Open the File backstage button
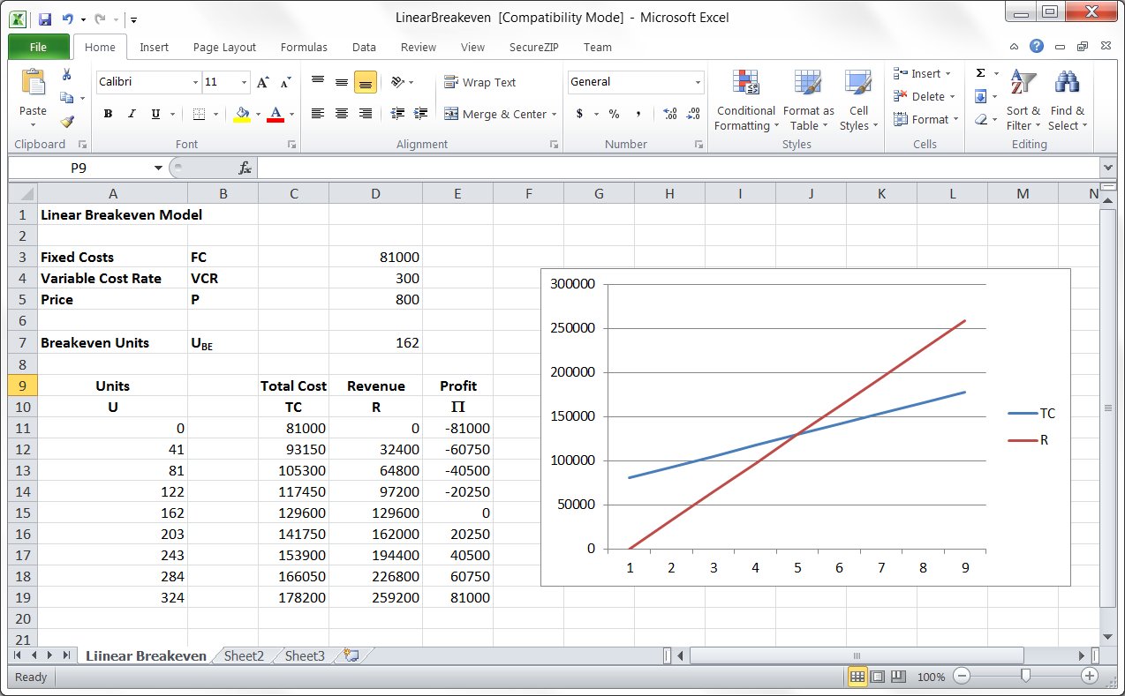Screen dimensions: 1125x696 [x=39, y=48]
